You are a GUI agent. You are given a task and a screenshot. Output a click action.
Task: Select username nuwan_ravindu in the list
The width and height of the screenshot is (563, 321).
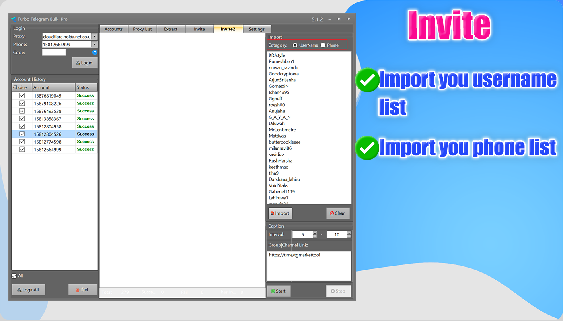[x=284, y=68]
